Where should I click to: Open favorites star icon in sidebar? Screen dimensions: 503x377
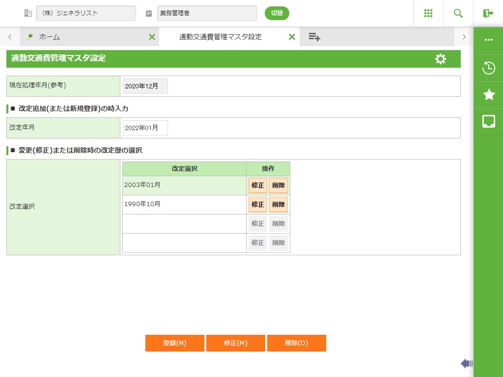488,95
